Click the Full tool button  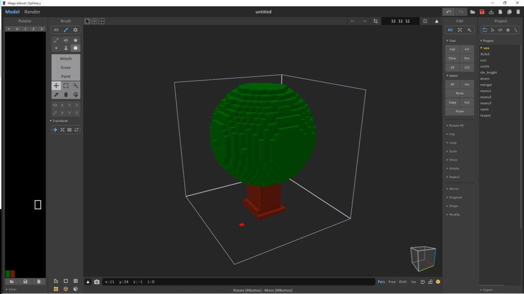click(452, 49)
